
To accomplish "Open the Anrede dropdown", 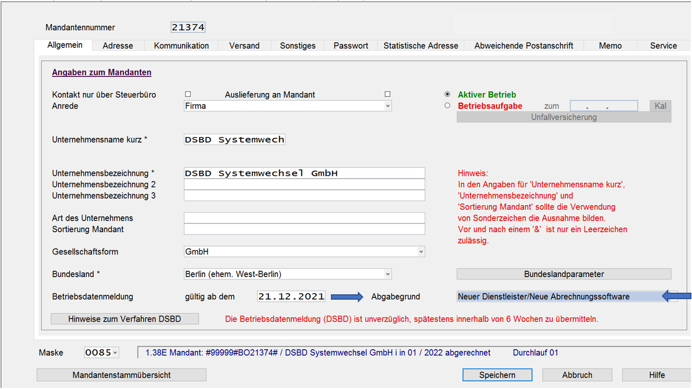I will [x=387, y=107].
